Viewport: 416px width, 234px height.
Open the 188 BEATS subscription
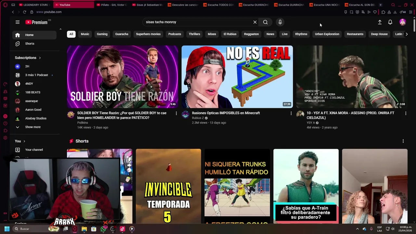tap(34, 92)
